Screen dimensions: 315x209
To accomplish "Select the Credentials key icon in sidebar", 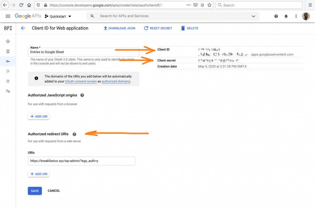I will click(x=8, y=61).
